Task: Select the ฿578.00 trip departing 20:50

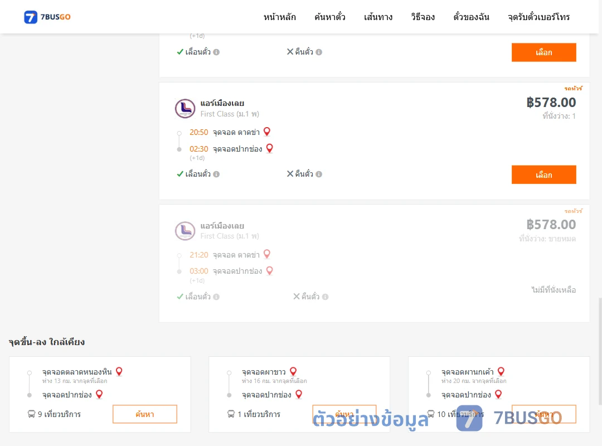Action: (543, 175)
